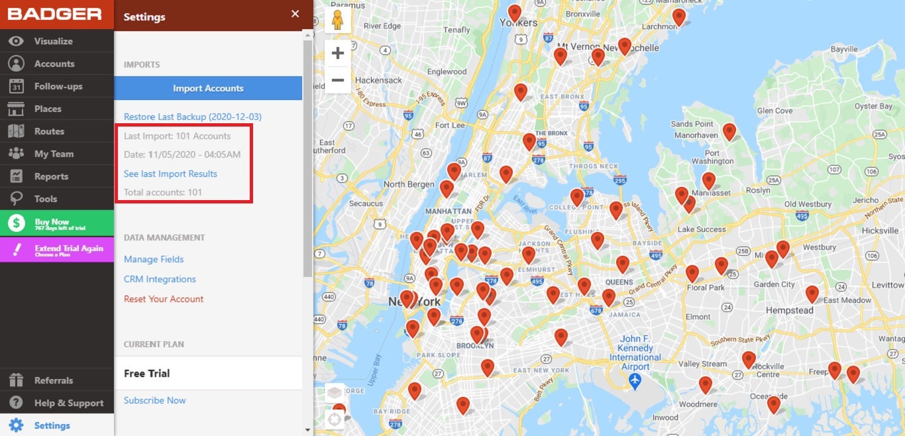Click the Subscribe Now link
The width and height of the screenshot is (905, 436).
tap(154, 400)
